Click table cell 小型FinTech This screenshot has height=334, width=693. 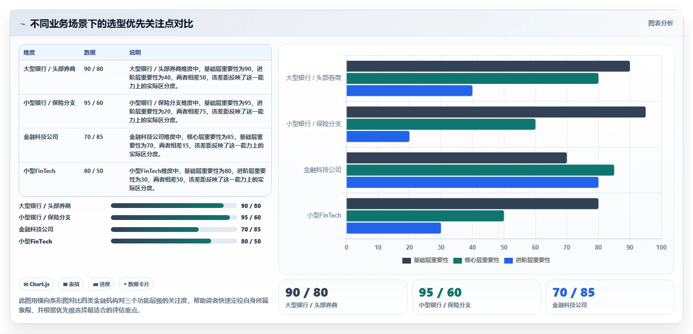(39, 171)
